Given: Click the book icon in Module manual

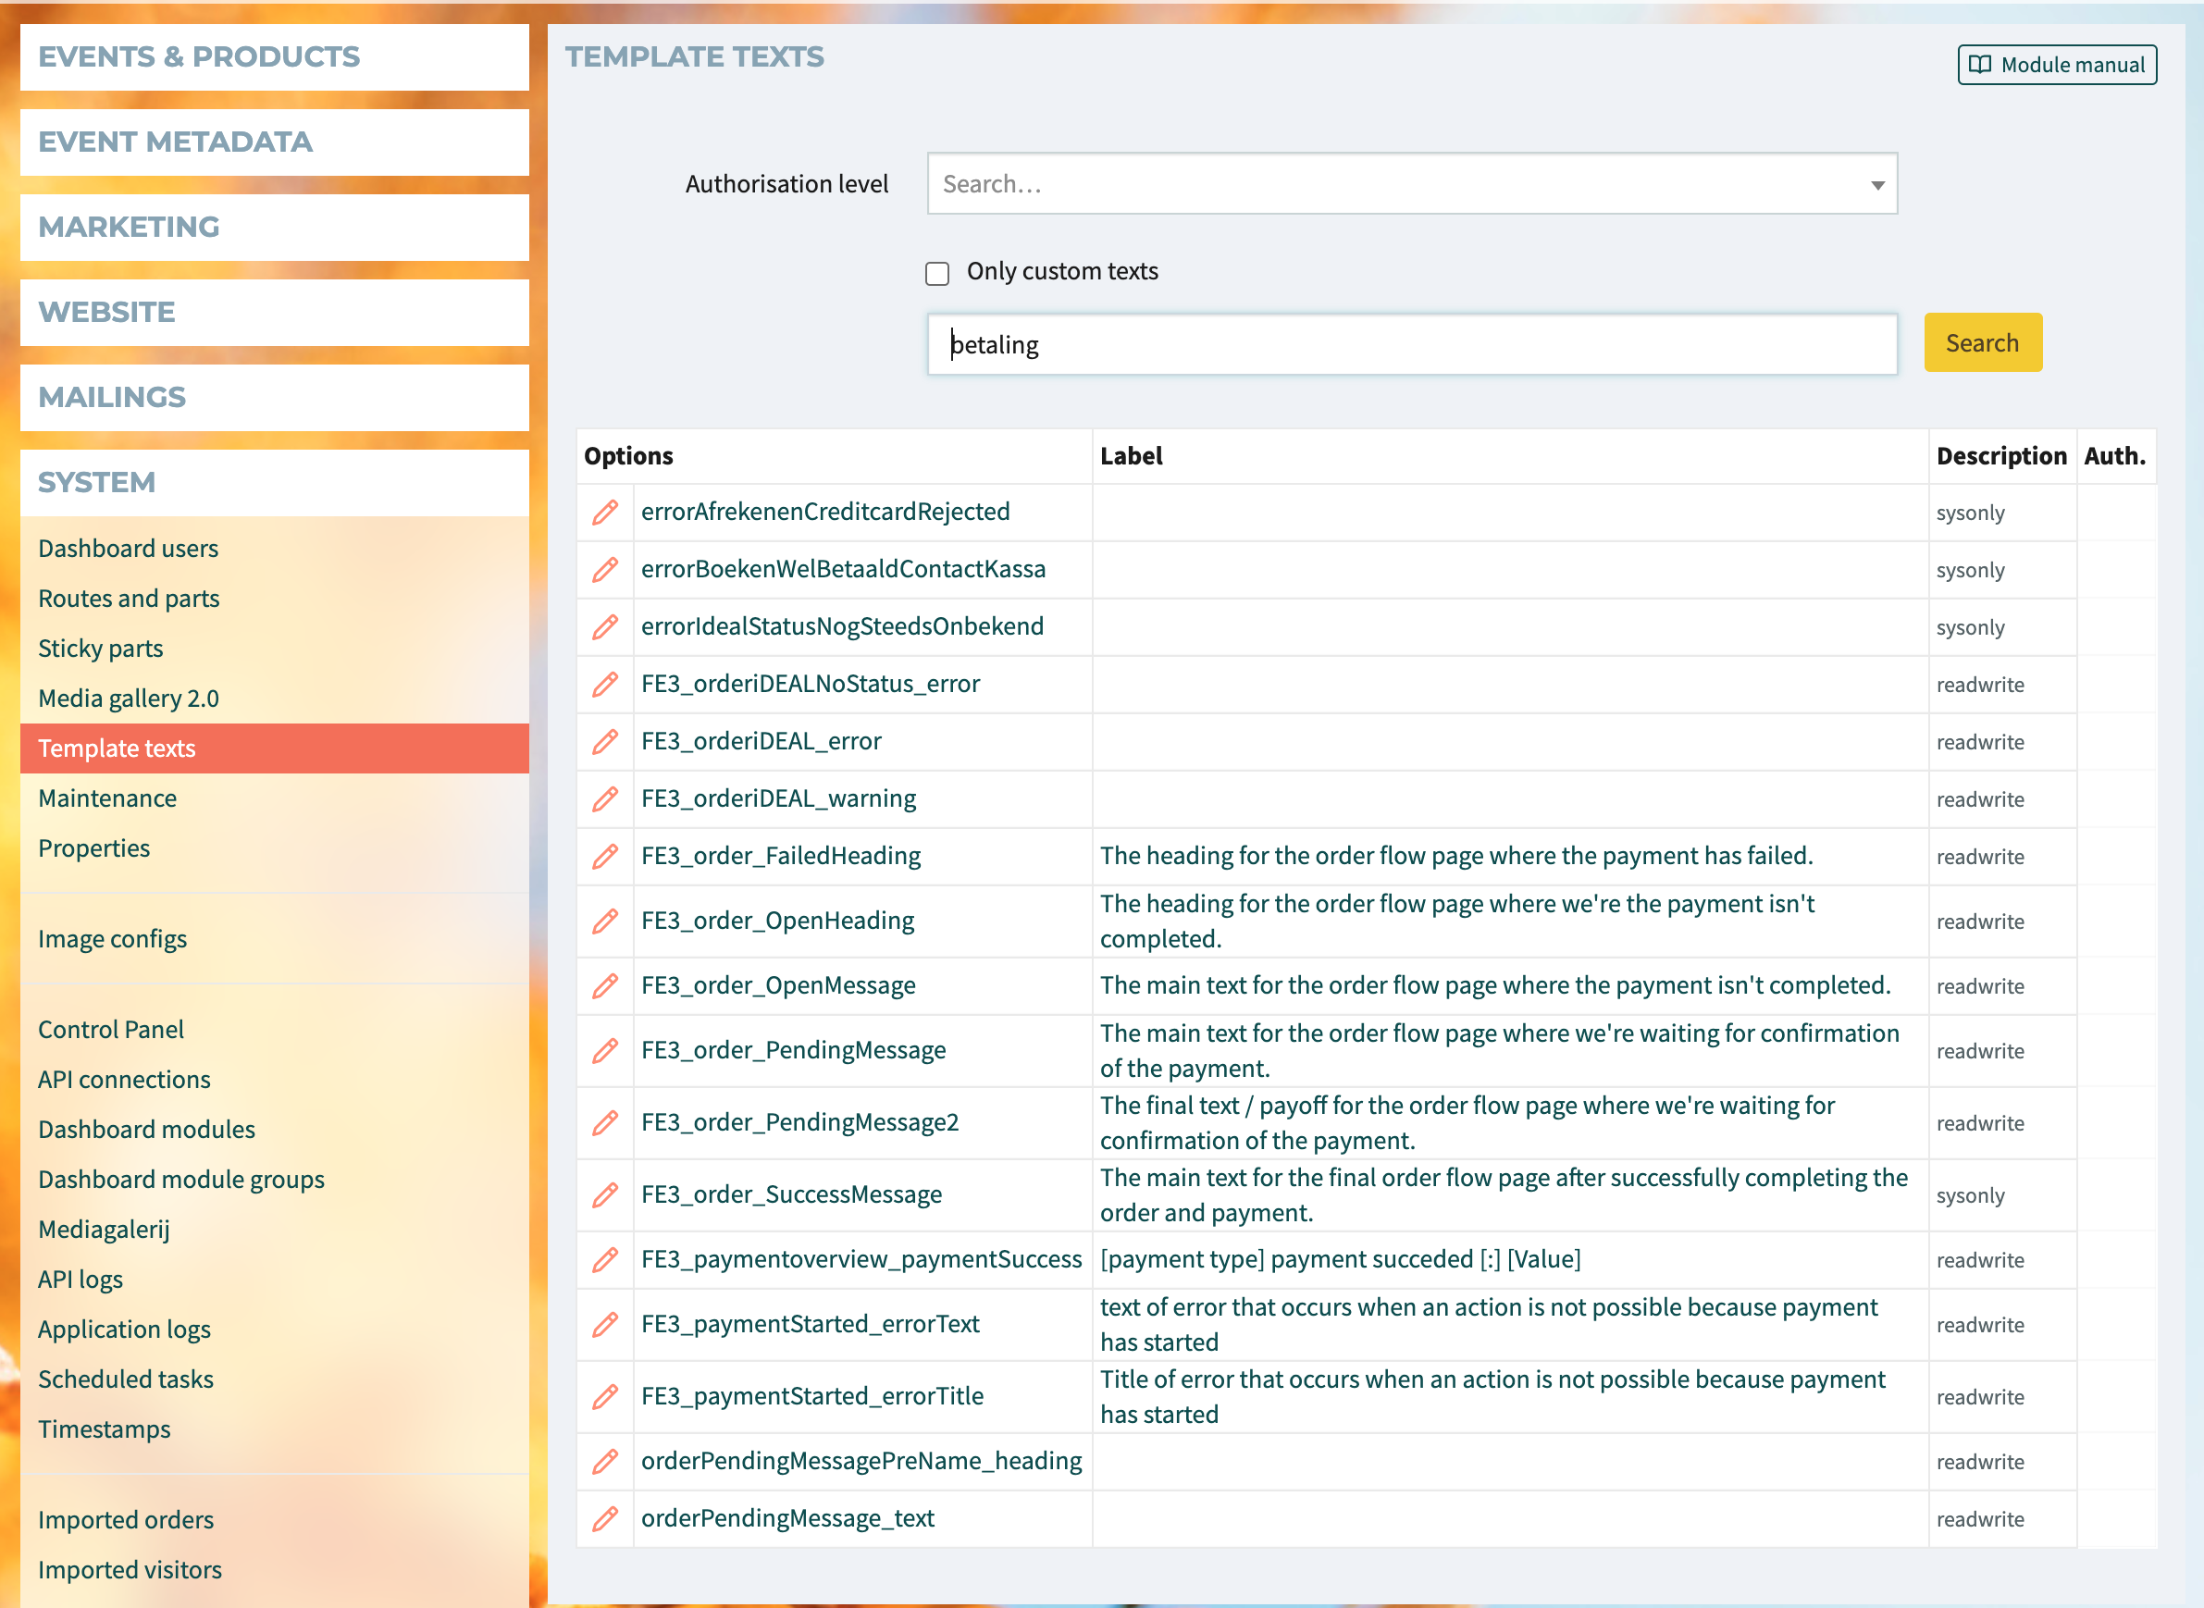Looking at the screenshot, I should [x=1979, y=65].
